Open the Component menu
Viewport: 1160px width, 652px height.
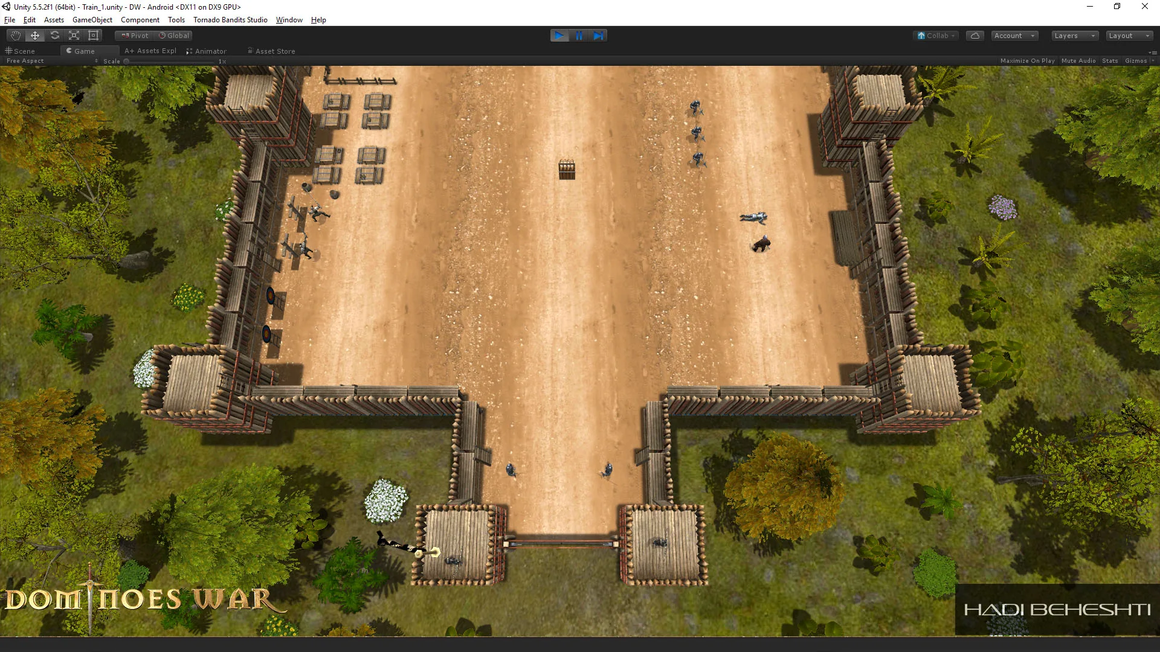coord(140,20)
